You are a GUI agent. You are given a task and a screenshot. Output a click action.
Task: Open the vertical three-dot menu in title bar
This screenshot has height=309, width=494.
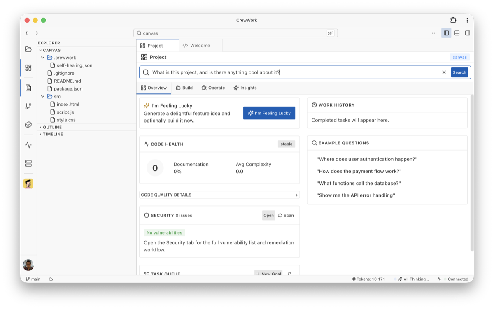[467, 20]
